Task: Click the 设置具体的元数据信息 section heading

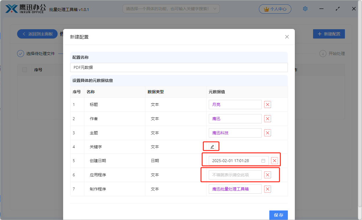Action: tap(93, 80)
